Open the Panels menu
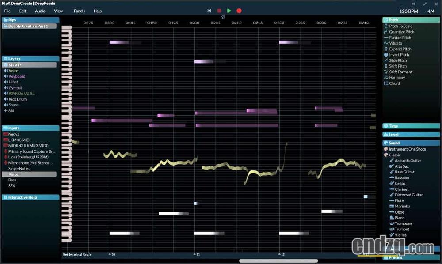Viewport: 442px width, 264px height. (x=79, y=11)
